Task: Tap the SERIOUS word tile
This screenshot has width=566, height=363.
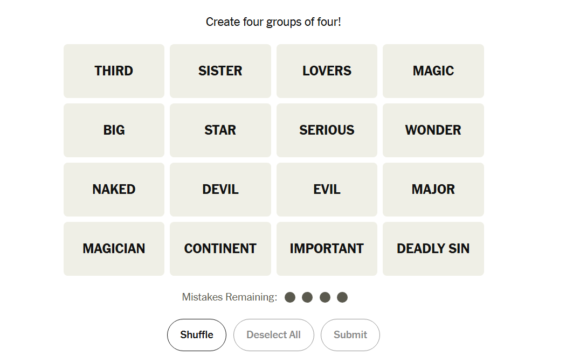Action: (327, 130)
